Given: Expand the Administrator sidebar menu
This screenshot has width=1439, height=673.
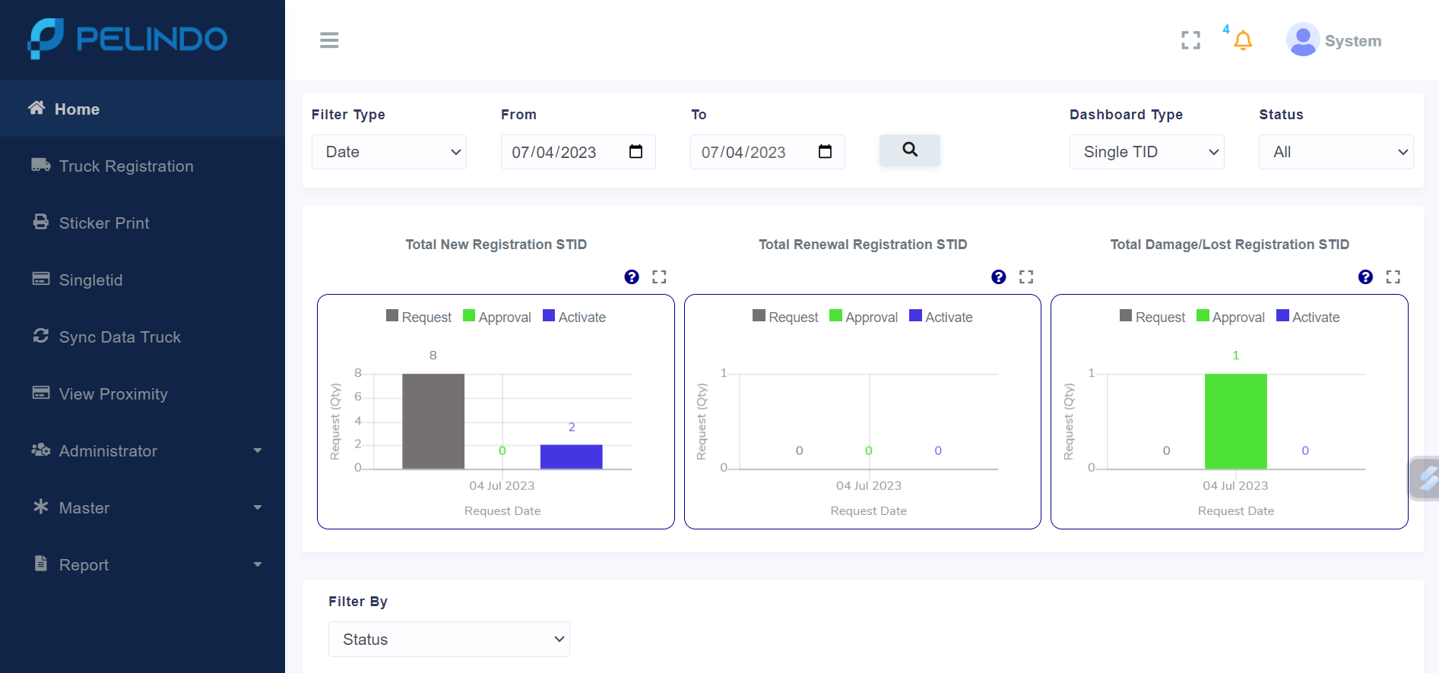Looking at the screenshot, I should (x=144, y=451).
